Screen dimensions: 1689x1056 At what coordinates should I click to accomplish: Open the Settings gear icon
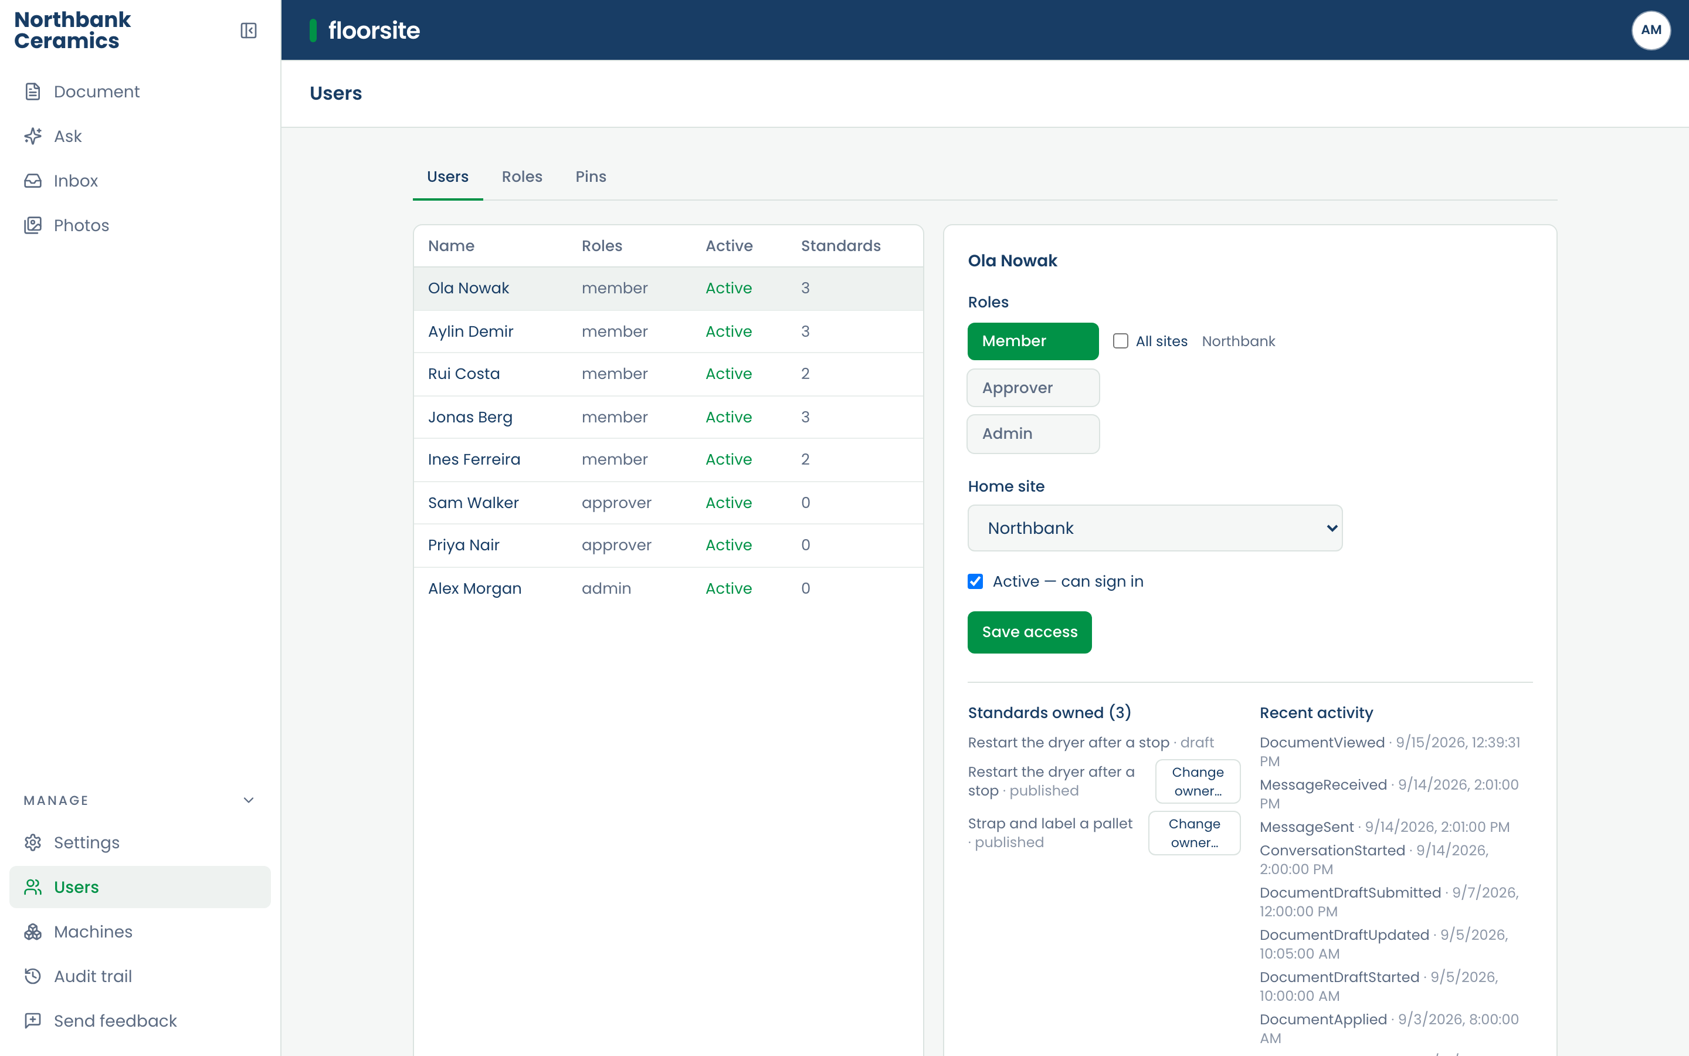33,842
